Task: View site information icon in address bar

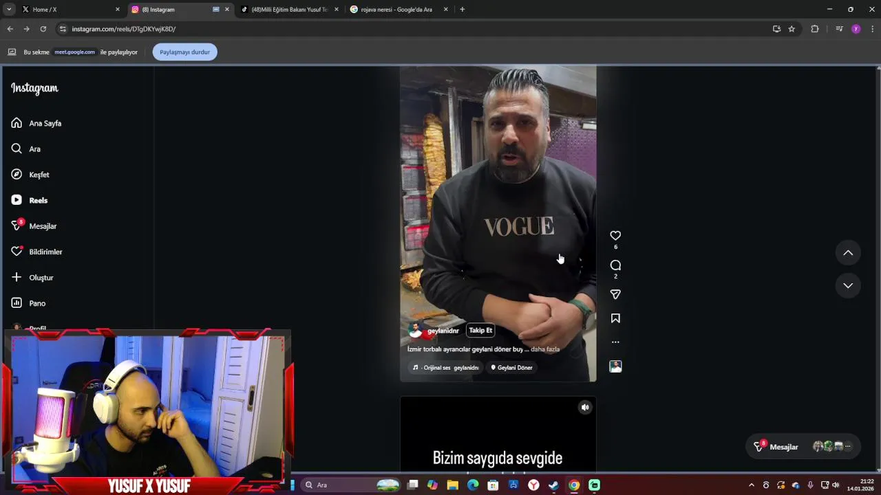Action: coord(63,29)
